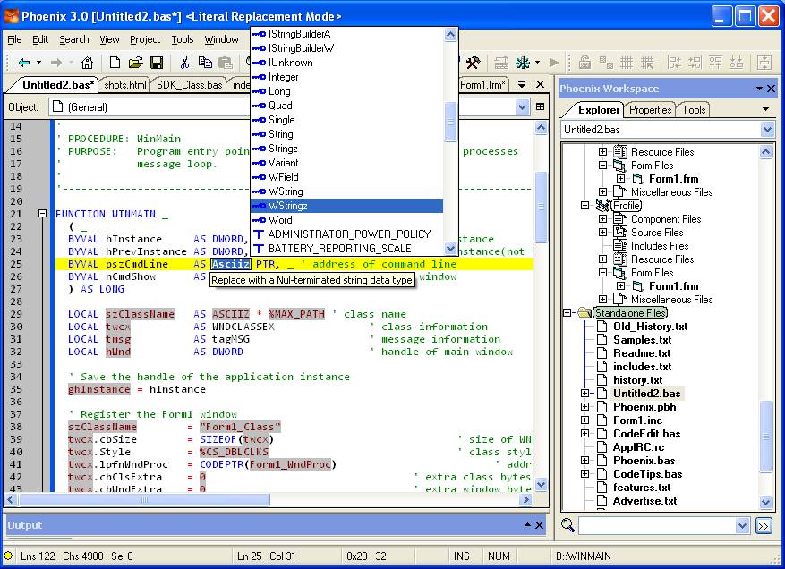This screenshot has width=785, height=569.
Task: Open the Search menu
Action: [x=73, y=39]
